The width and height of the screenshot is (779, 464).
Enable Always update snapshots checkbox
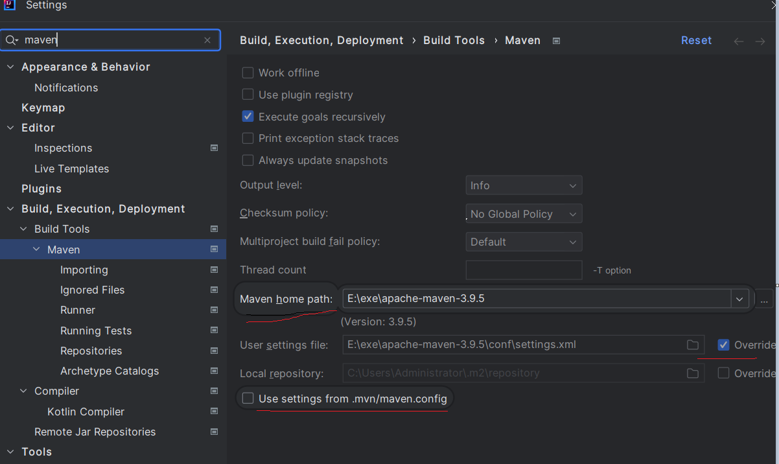(248, 160)
